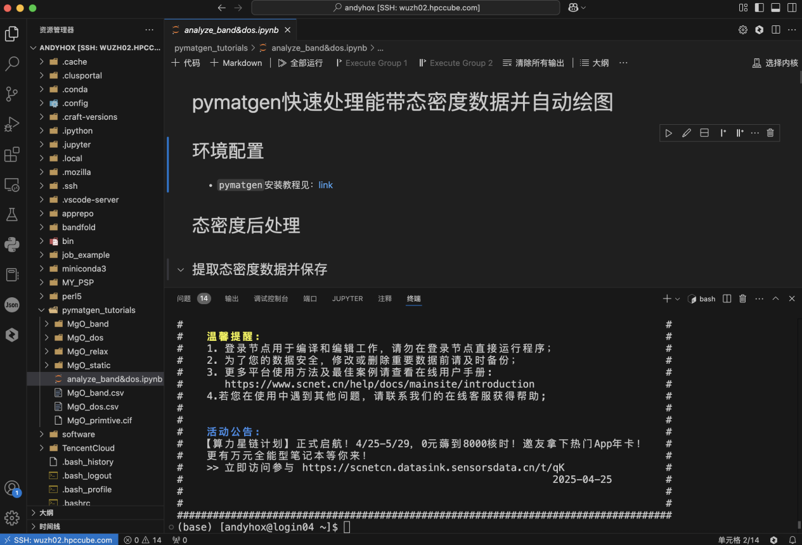Image resolution: width=802 pixels, height=545 pixels.
Task: Run all cells with 全部运行
Action: pyautogui.click(x=300, y=63)
